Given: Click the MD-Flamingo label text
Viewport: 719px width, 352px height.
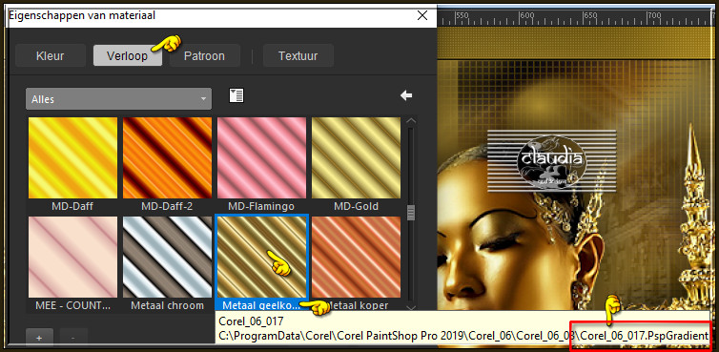Looking at the screenshot, I should pos(261,206).
